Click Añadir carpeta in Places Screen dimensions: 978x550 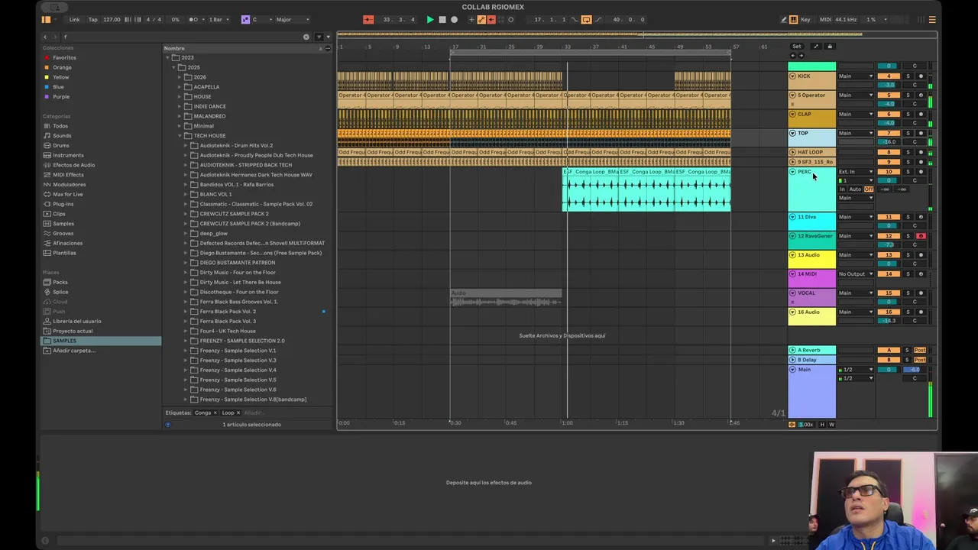coord(73,351)
